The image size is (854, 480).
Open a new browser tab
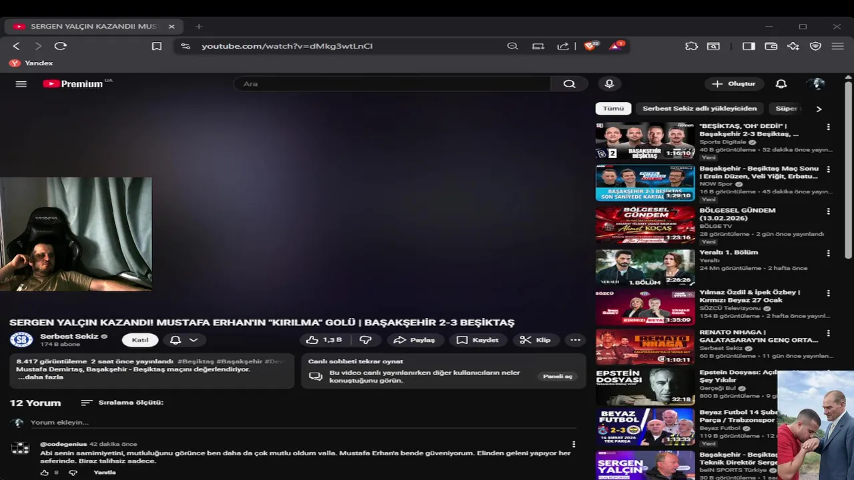199,27
